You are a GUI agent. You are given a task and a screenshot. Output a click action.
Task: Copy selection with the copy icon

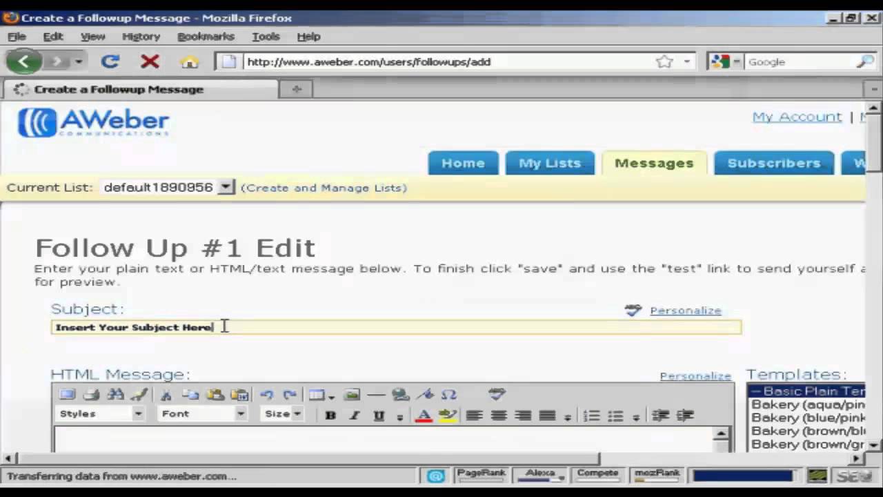tap(190, 395)
